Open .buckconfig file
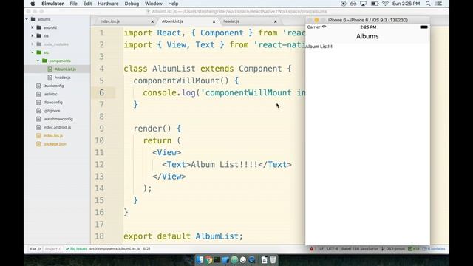 [x=54, y=86]
